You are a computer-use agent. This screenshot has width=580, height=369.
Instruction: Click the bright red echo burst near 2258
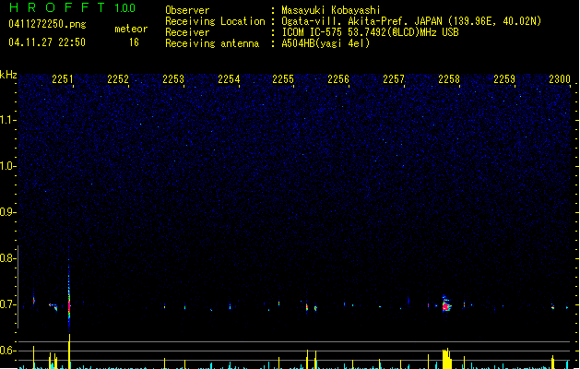click(x=446, y=304)
